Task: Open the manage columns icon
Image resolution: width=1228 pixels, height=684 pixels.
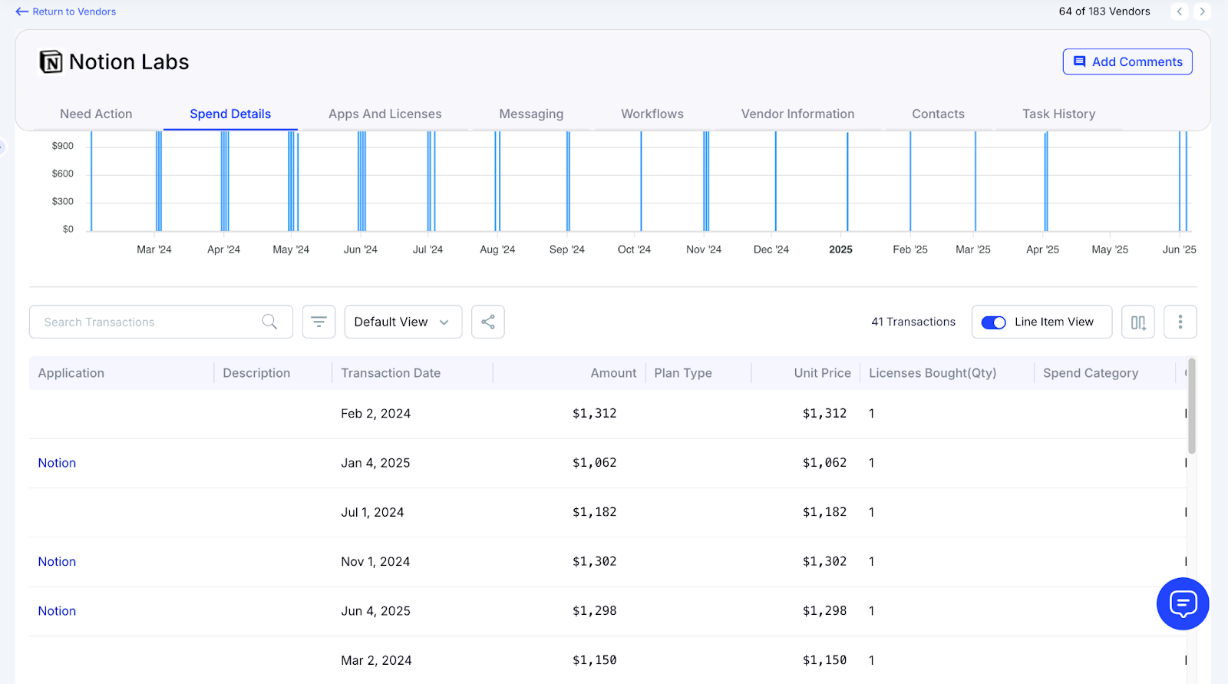Action: pos(1138,322)
